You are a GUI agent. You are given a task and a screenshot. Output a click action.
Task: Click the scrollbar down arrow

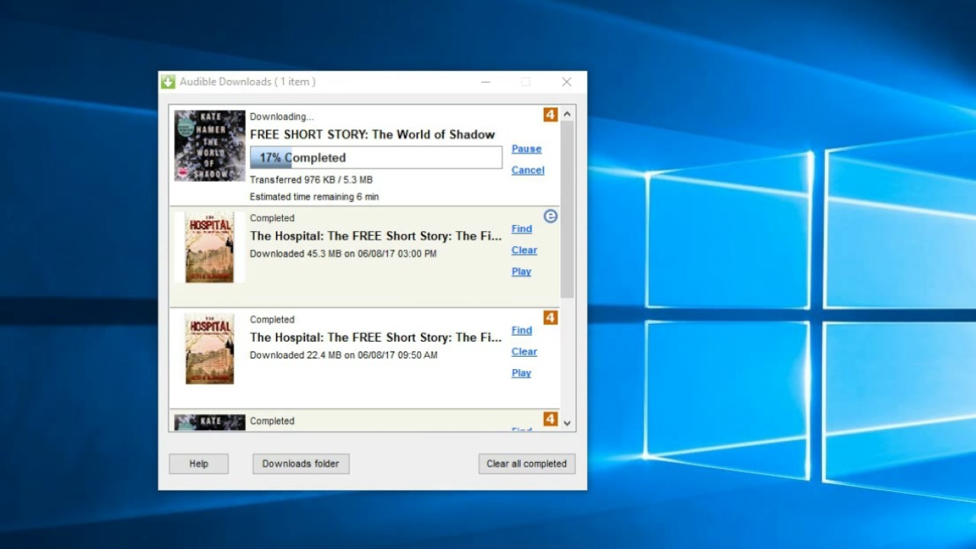click(x=567, y=422)
